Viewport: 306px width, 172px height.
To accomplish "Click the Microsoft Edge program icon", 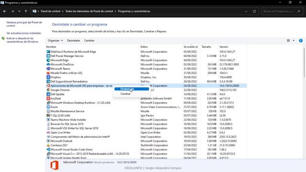I will (x=48, y=60).
